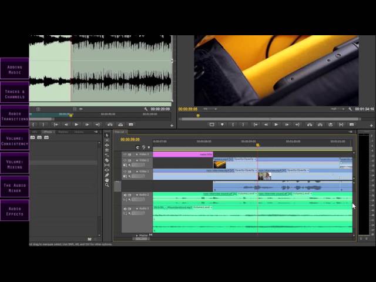376x282 pixels.
Task: Select the Pen tool
Action: tap(107, 175)
